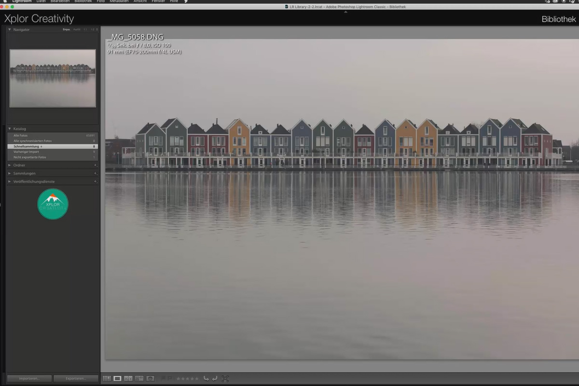Image resolution: width=579 pixels, height=386 pixels.
Task: Rotate photo left with toolbar arrow
Action: 206,379
